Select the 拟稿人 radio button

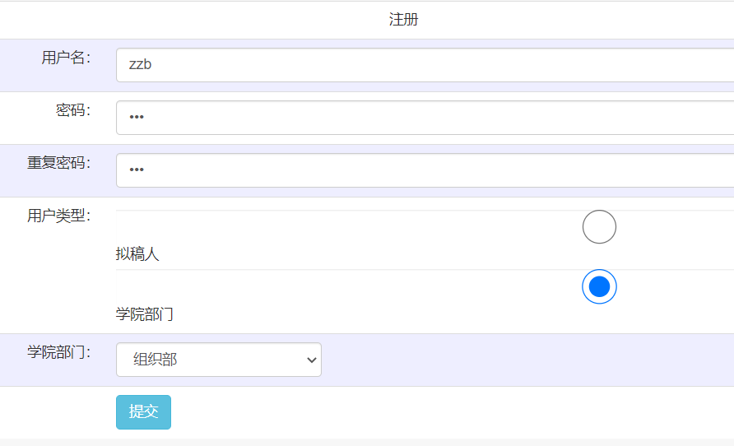(599, 227)
